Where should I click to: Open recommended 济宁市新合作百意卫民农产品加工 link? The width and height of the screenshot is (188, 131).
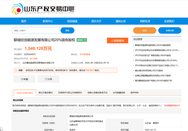coord(157,65)
